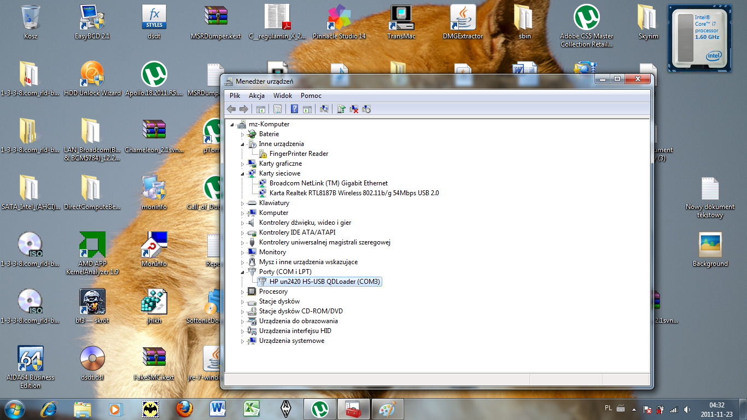747x420 pixels.
Task: Select the Urządzenia systemowe category
Action: tap(291, 341)
